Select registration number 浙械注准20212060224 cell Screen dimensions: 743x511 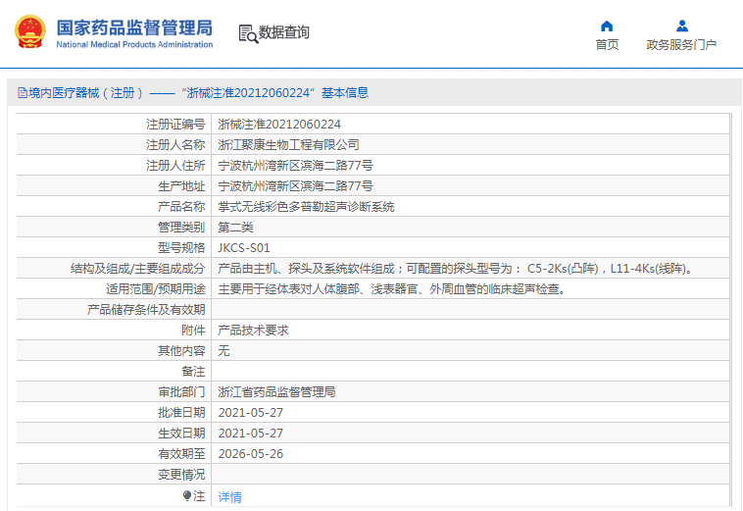[x=279, y=125]
